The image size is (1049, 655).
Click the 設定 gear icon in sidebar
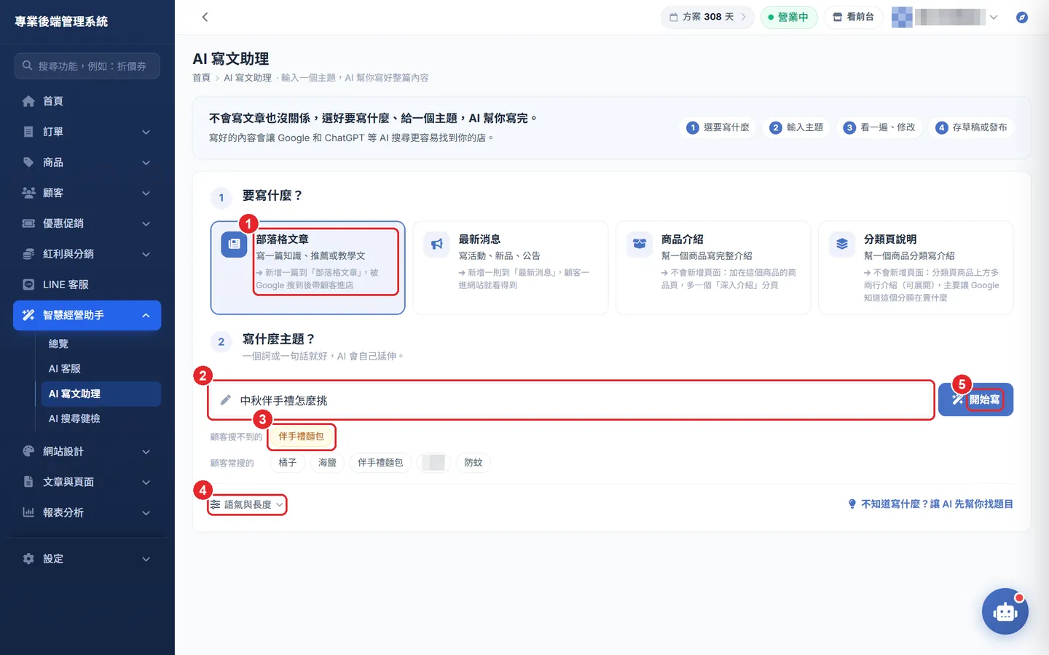[28, 559]
